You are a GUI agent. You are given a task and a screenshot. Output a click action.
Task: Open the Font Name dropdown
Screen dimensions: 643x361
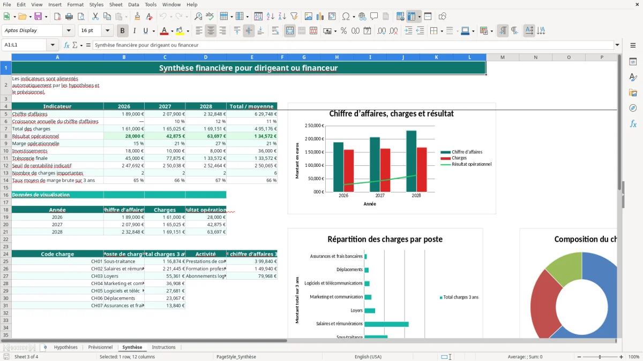click(x=68, y=30)
